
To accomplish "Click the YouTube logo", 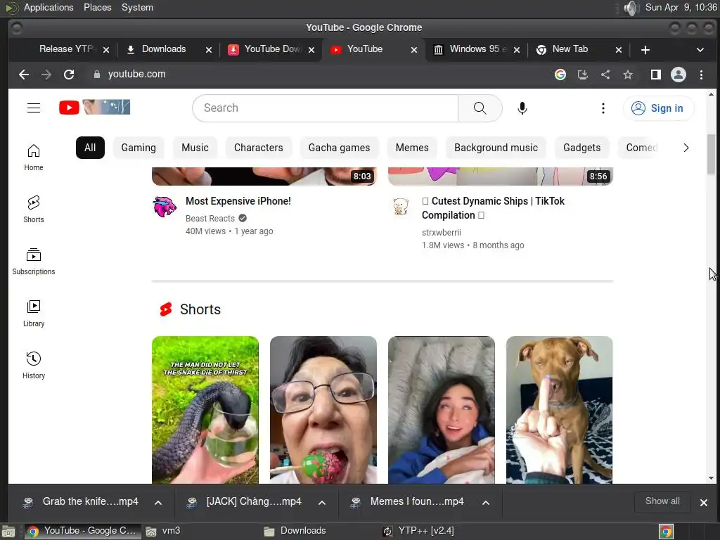I will 95,108.
